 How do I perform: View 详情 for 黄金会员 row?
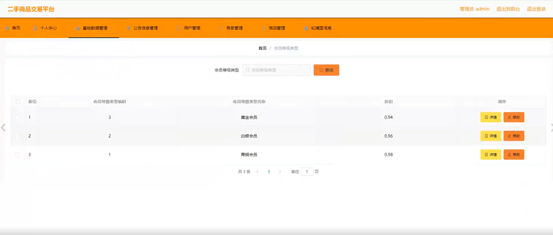491,117
